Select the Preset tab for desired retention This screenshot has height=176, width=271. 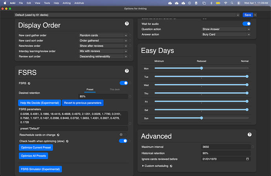90,90
